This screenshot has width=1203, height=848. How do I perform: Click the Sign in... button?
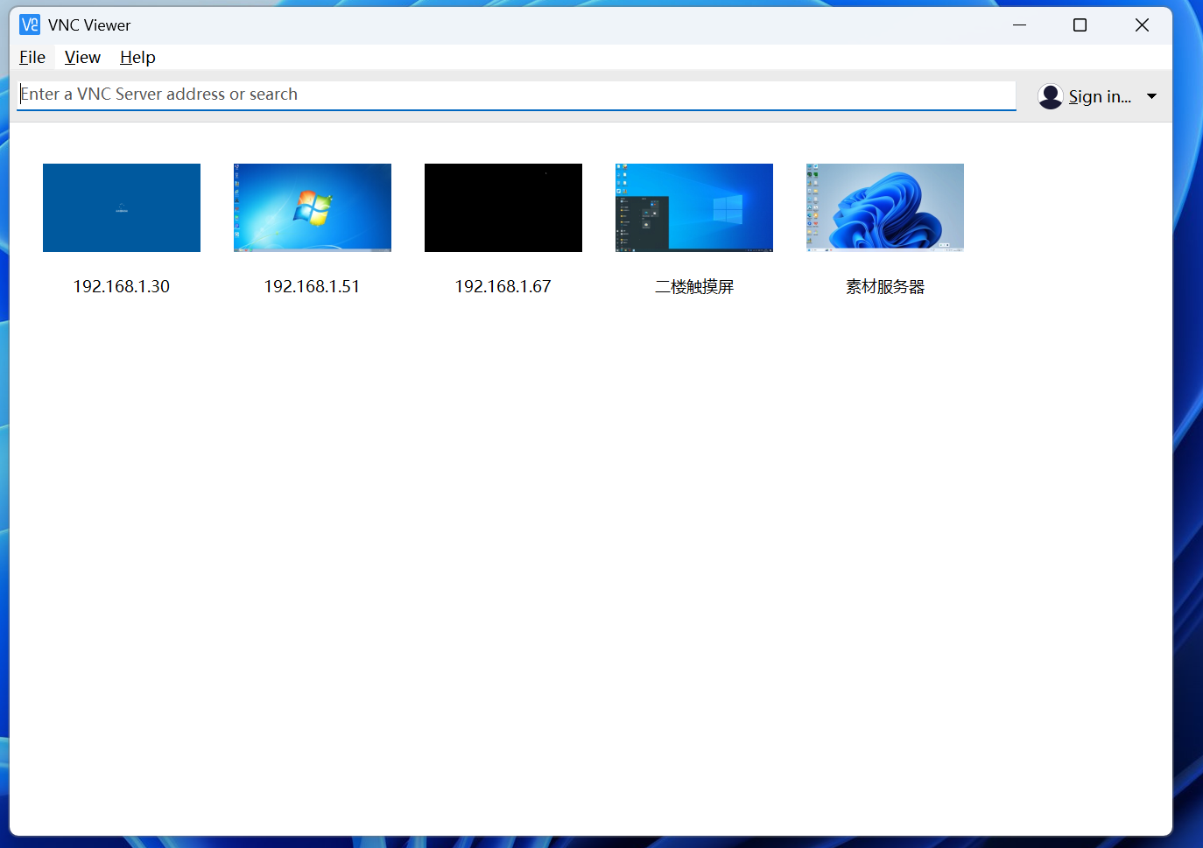point(1100,96)
